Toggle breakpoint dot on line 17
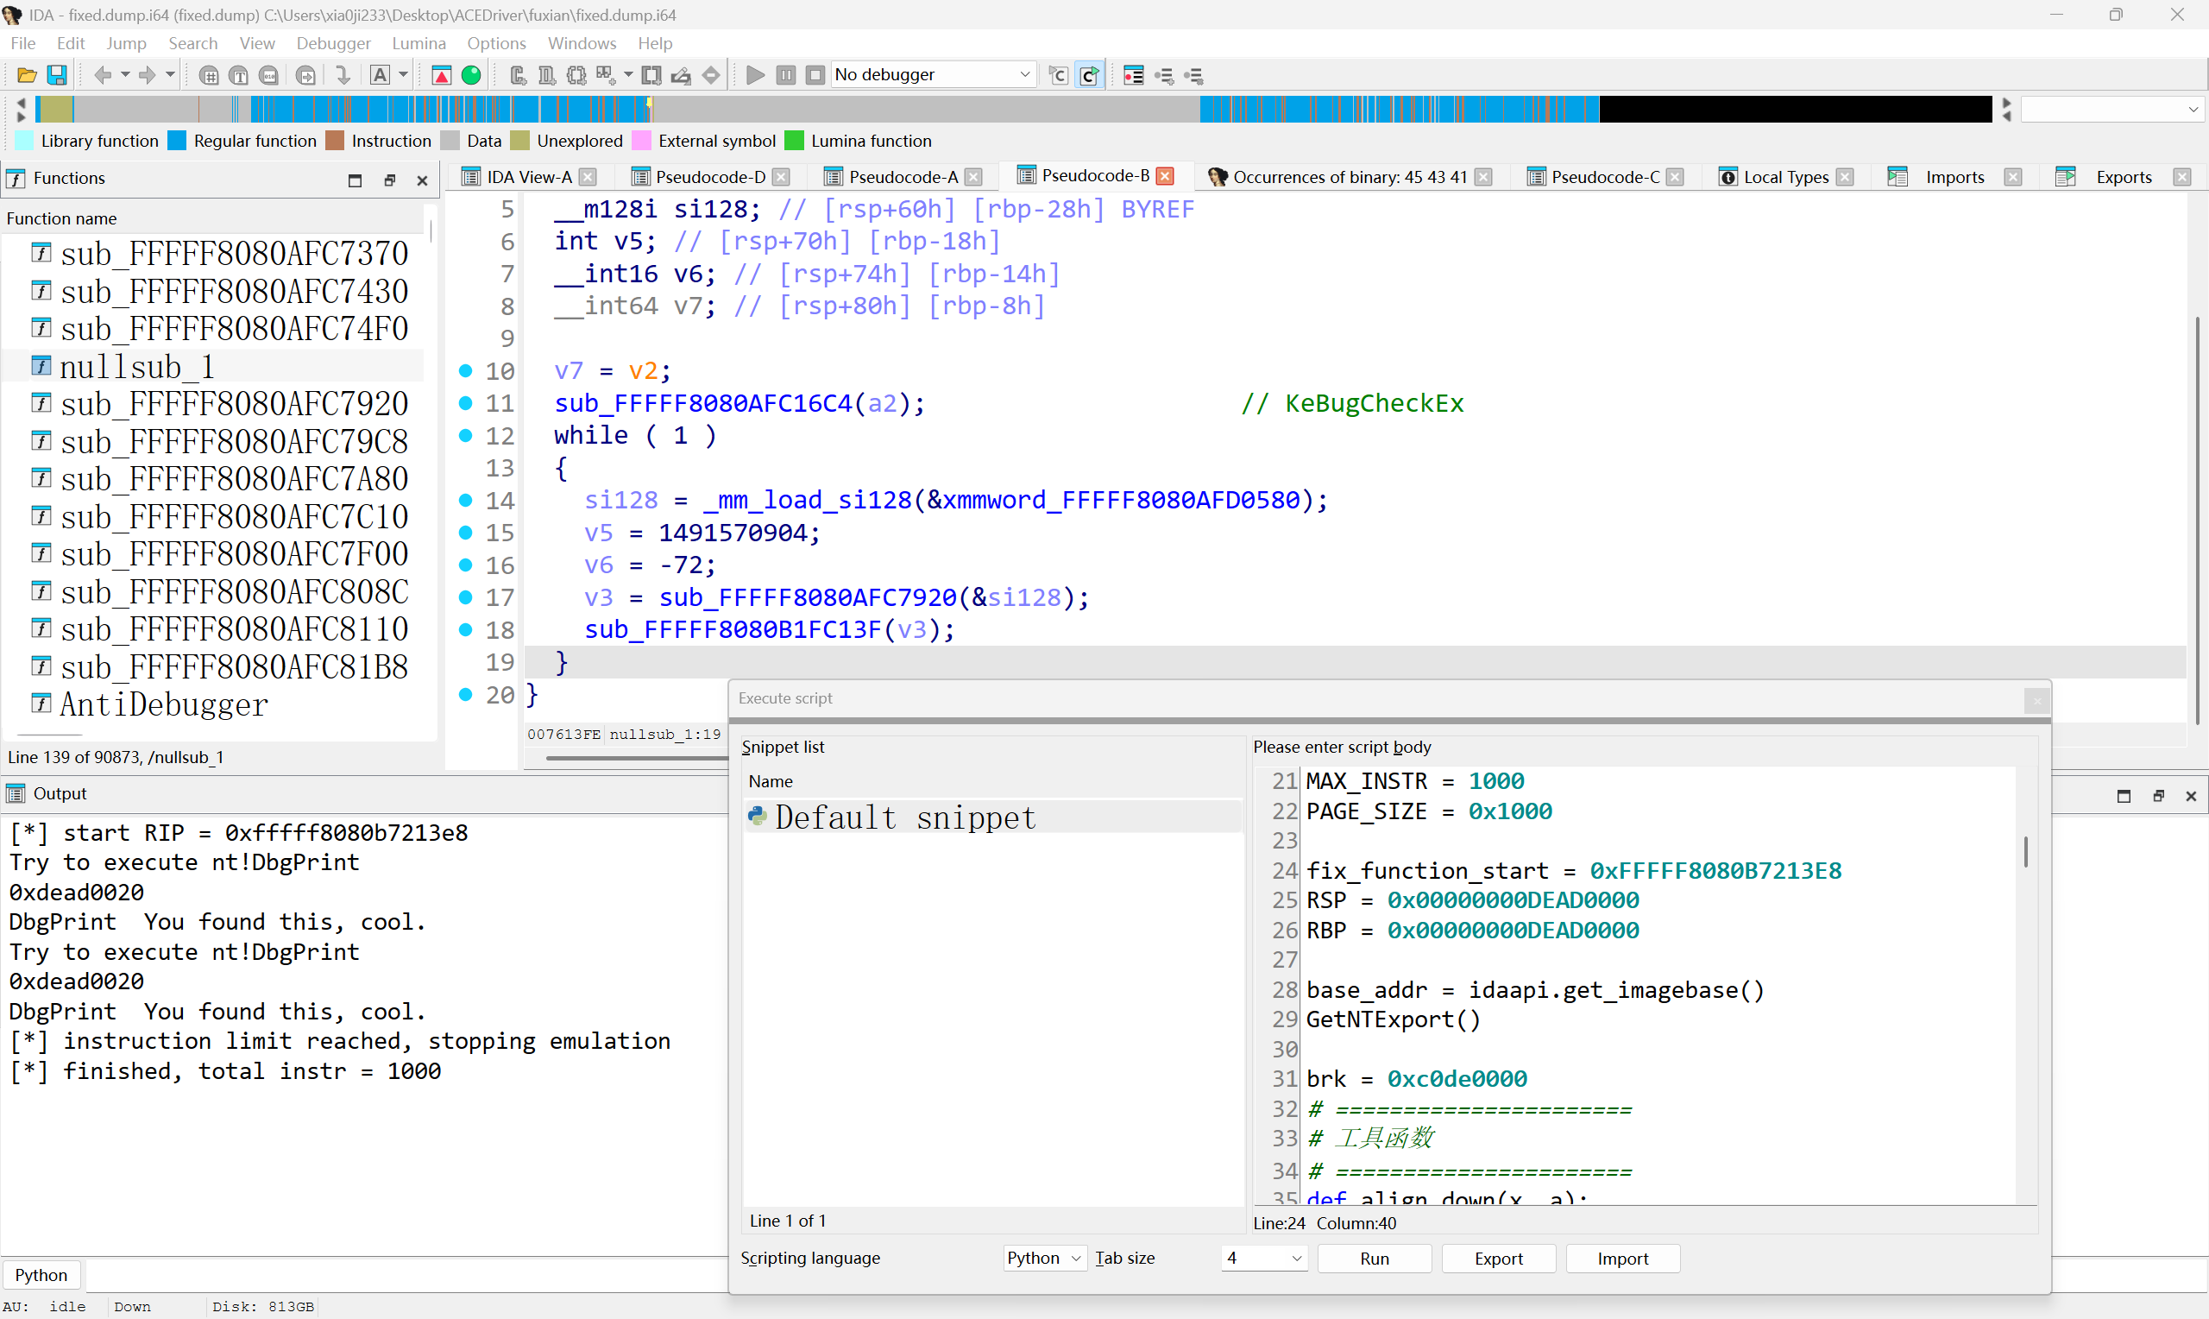The image size is (2209, 1319). (465, 597)
